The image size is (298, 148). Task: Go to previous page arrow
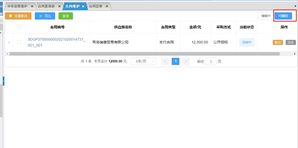click(165, 61)
